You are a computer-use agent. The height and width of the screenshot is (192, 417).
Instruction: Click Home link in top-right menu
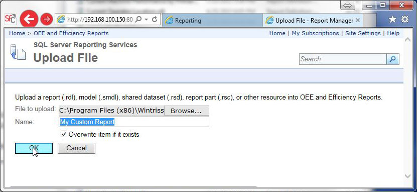click(x=277, y=33)
